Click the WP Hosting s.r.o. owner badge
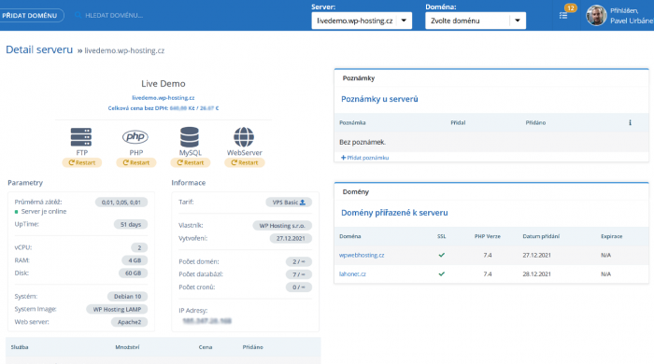The image size is (654, 364). click(x=282, y=226)
